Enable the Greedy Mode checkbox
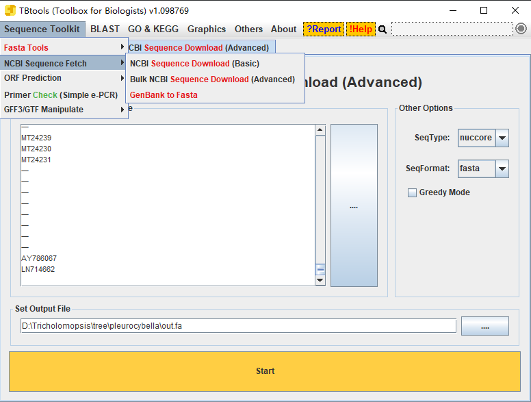Image resolution: width=531 pixels, height=402 pixels. click(412, 193)
